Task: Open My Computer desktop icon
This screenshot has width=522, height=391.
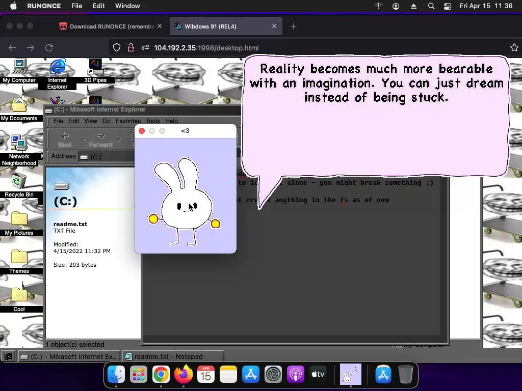Action: (19, 70)
